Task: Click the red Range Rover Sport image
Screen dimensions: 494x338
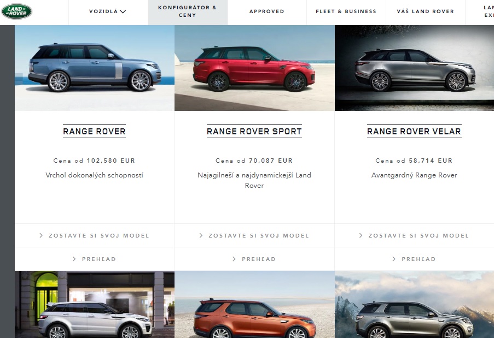Action: pyautogui.click(x=254, y=68)
